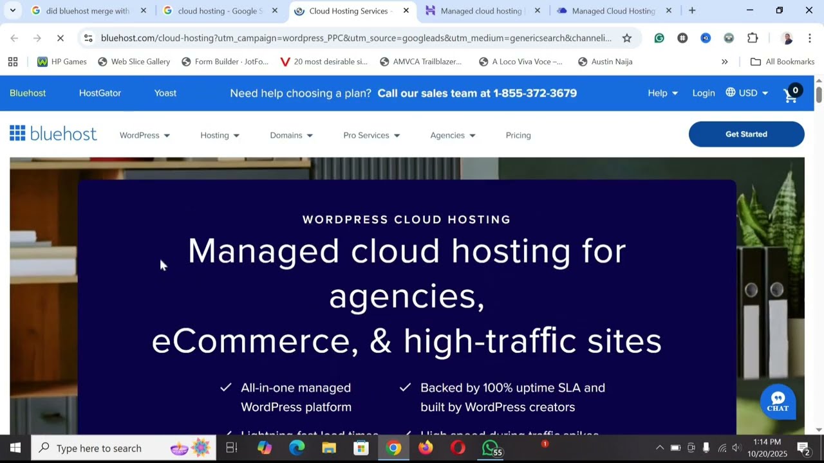Image resolution: width=824 pixels, height=463 pixels.
Task: Click the Bluehost grid logo
Action: coord(53,134)
